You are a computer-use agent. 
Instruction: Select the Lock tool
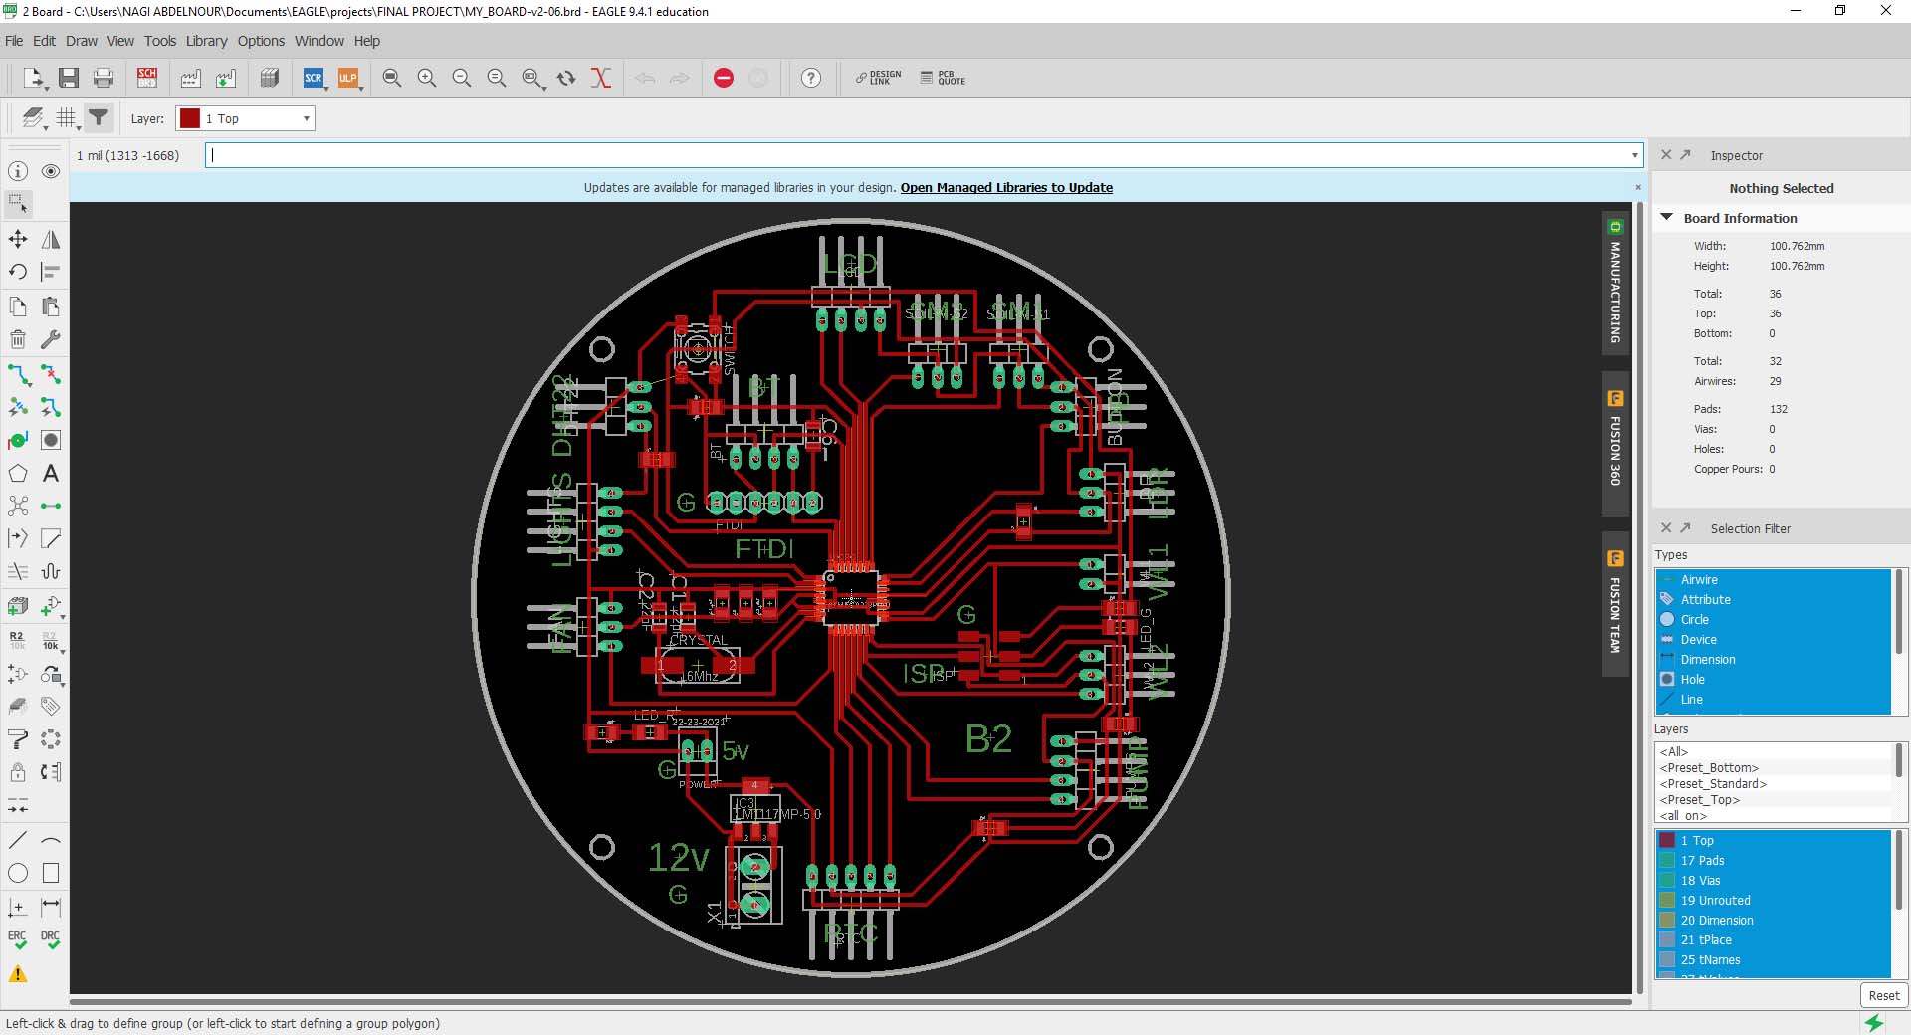18,772
